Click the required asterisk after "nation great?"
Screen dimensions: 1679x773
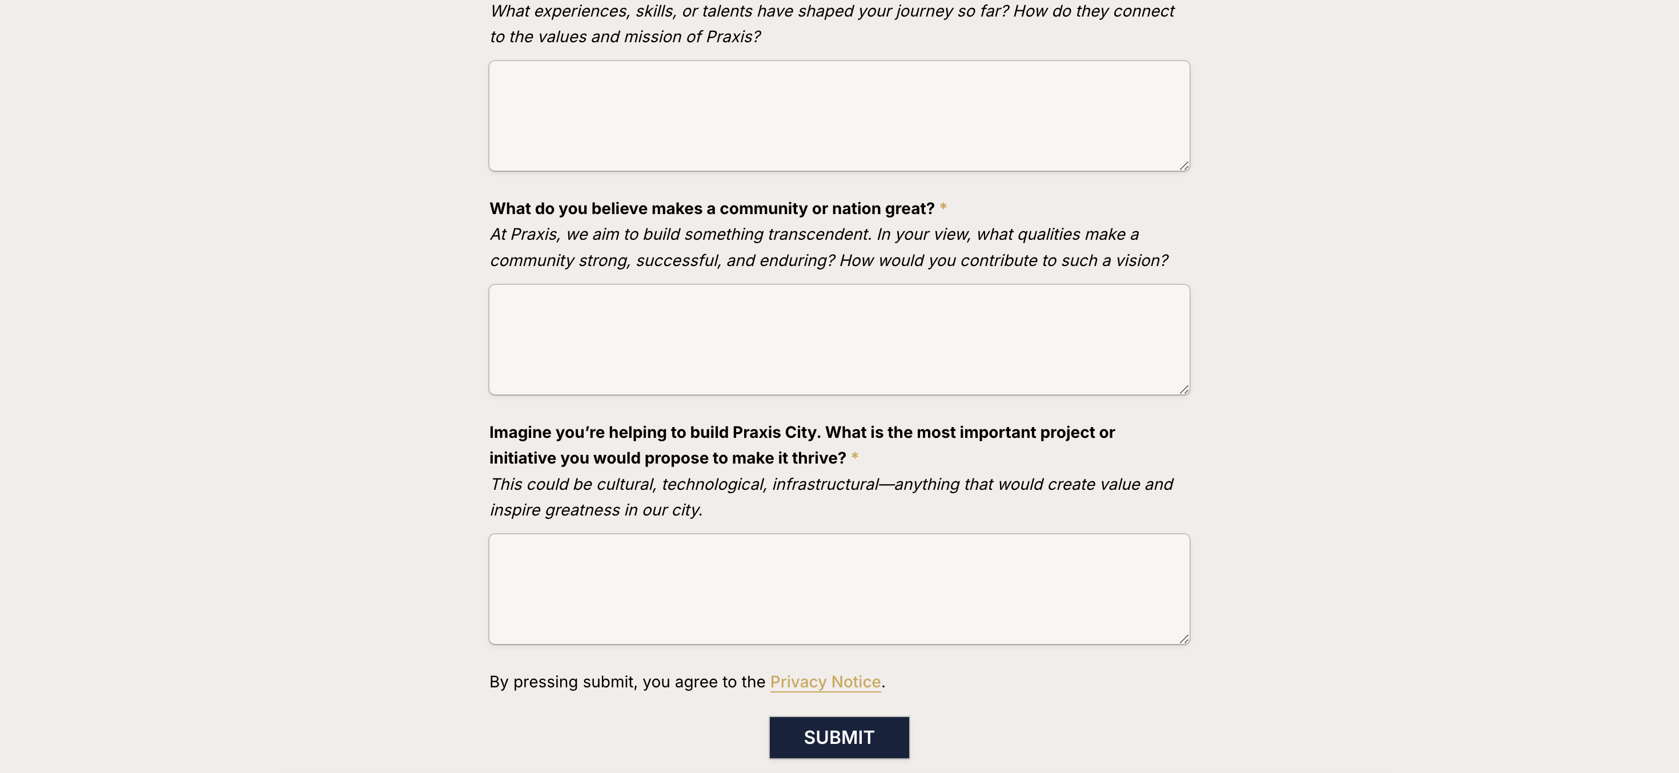pos(942,208)
